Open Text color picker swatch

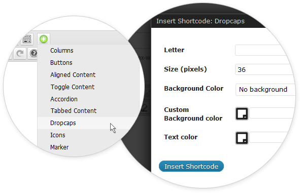click(242, 138)
